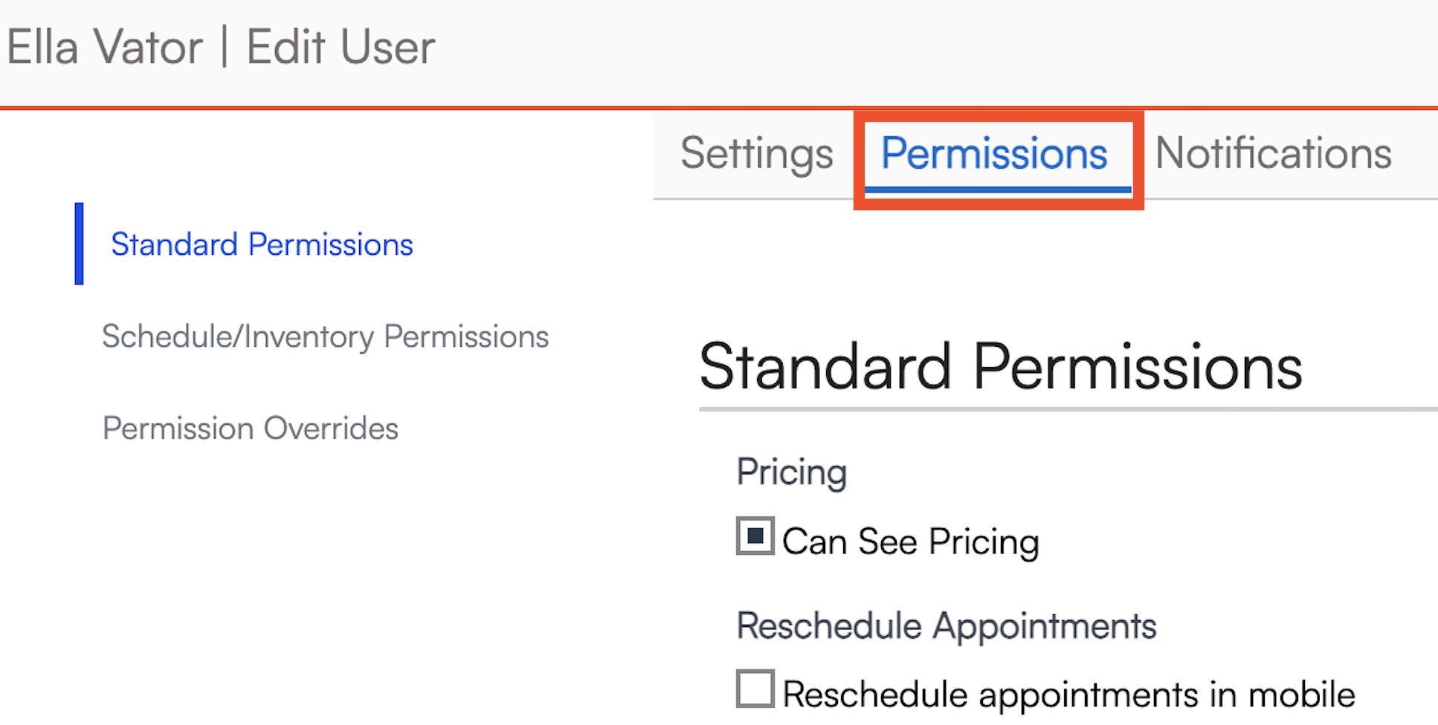Select Standard Permissions in the sidebar
1438x725 pixels.
point(262,244)
